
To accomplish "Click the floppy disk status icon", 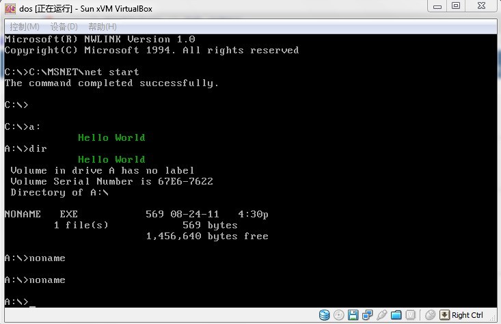I will click(x=353, y=315).
